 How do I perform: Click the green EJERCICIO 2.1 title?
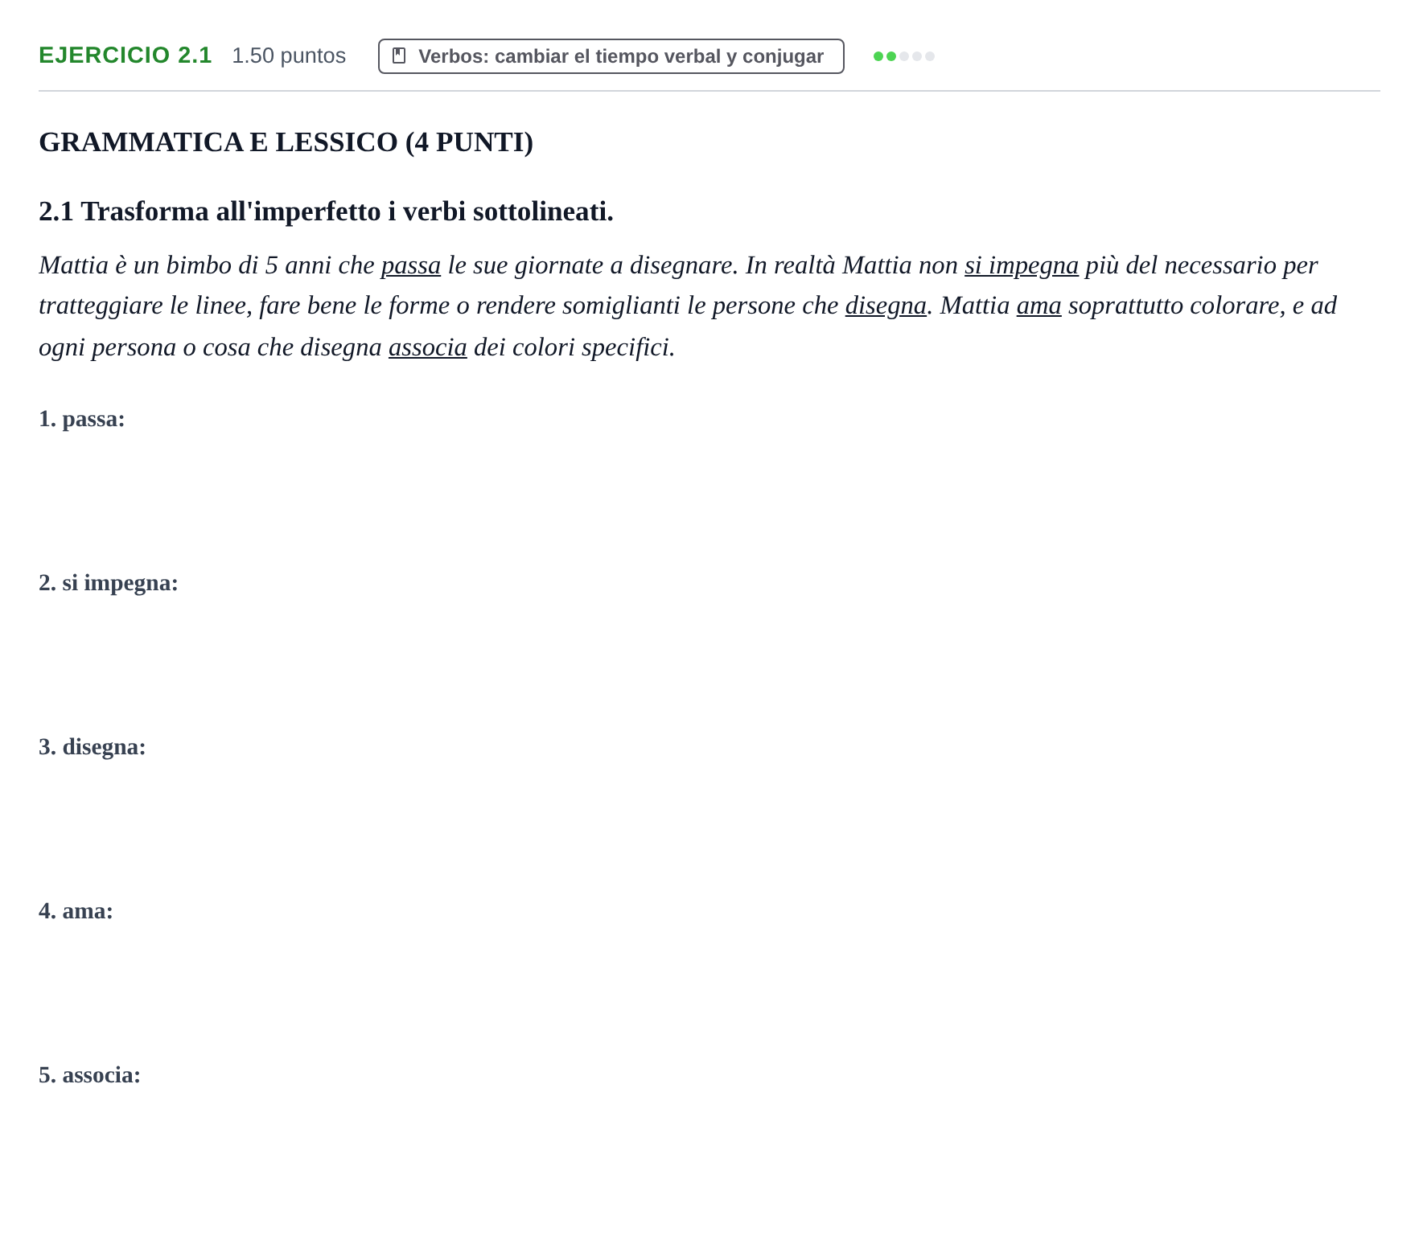pos(125,55)
